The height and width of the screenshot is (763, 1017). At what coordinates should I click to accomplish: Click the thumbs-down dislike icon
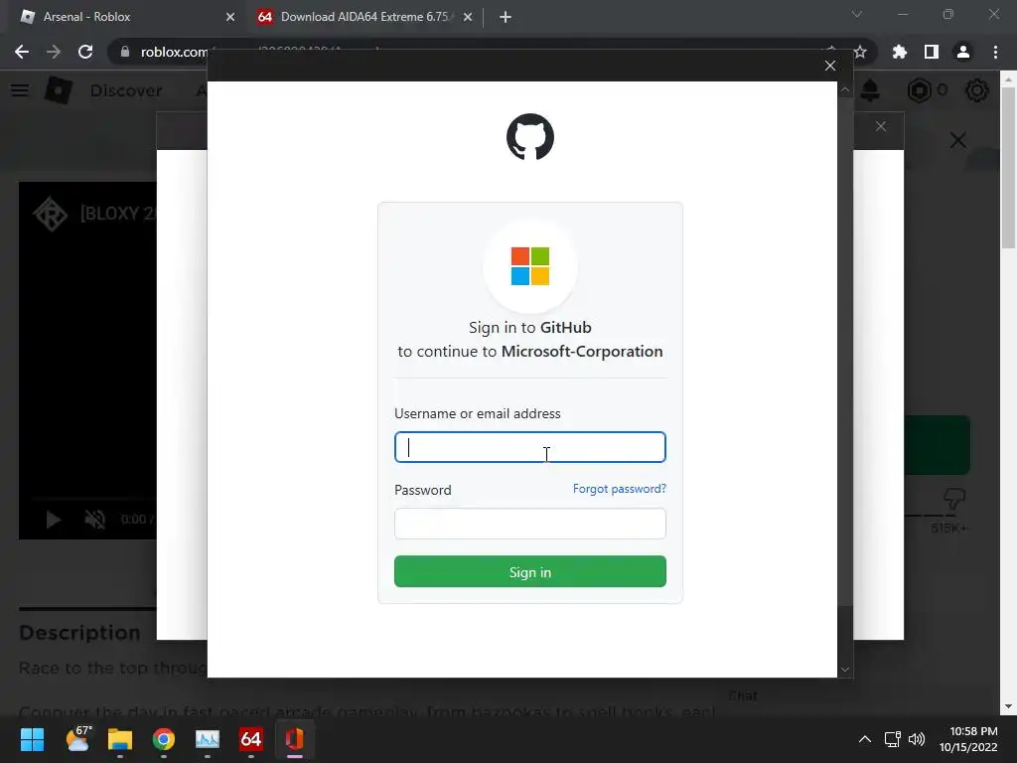(954, 499)
